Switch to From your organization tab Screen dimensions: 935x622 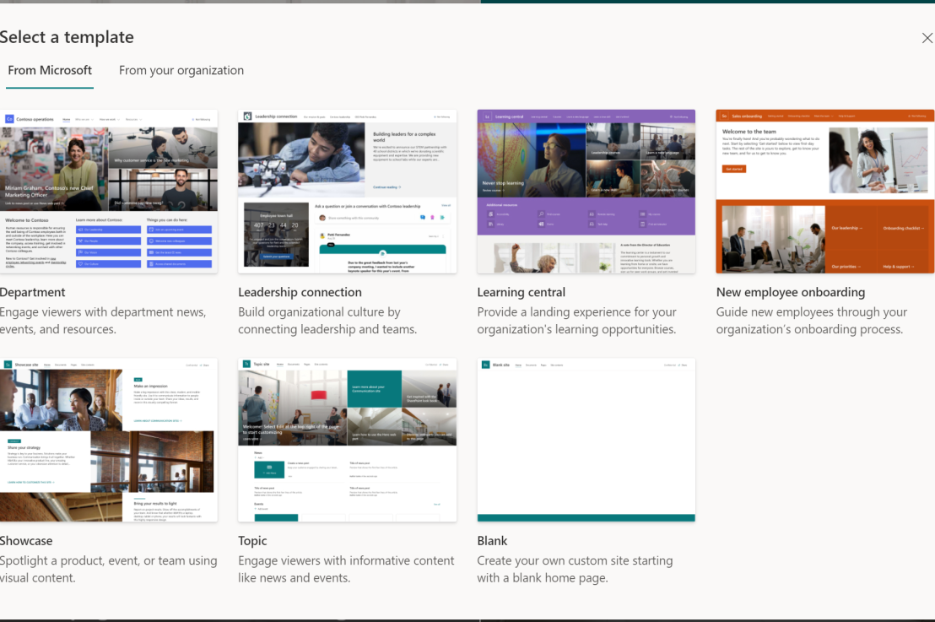(x=181, y=70)
